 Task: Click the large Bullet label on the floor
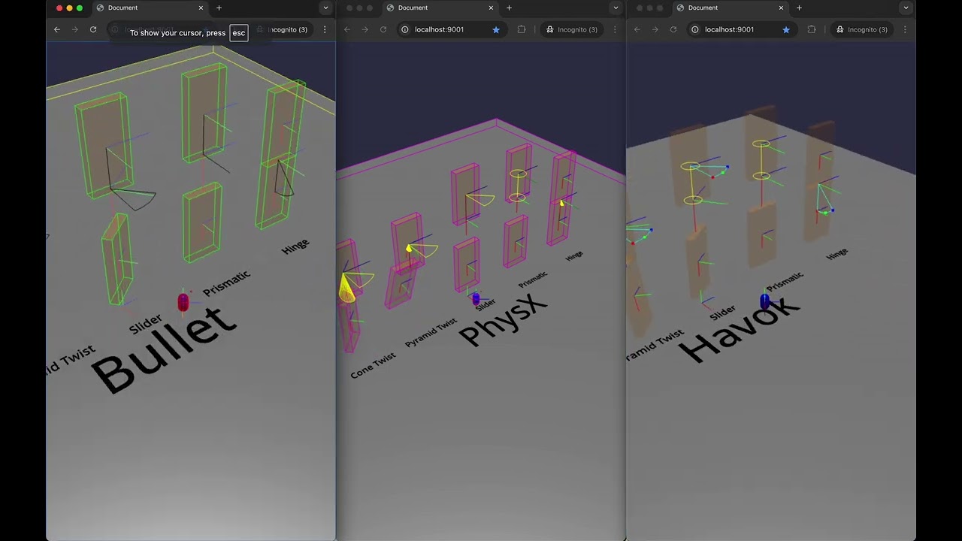(164, 349)
